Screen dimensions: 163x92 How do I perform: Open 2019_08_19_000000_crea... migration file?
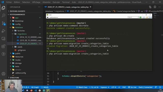30,40
